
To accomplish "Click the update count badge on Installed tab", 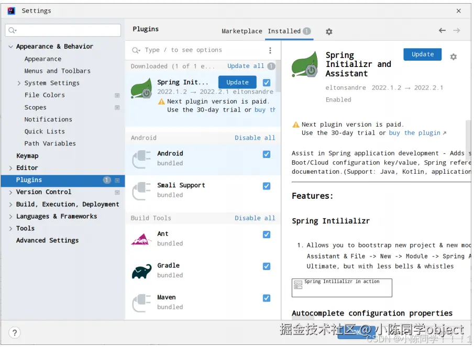I will coord(306,31).
